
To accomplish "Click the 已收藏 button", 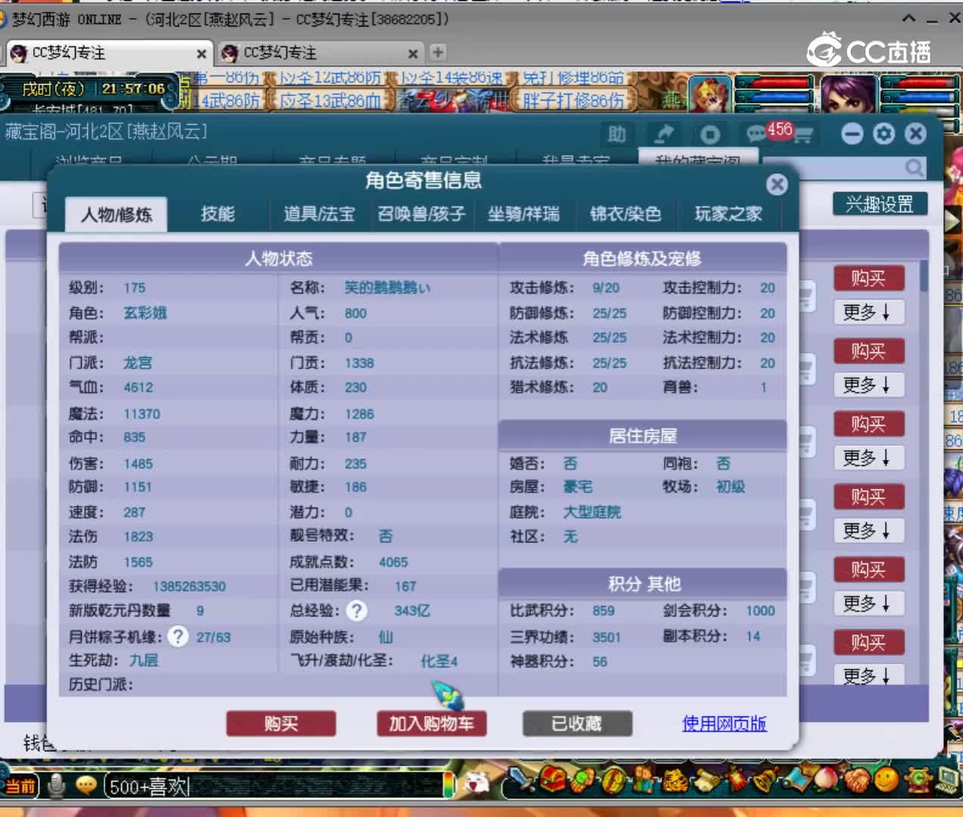I will pyautogui.click(x=577, y=724).
